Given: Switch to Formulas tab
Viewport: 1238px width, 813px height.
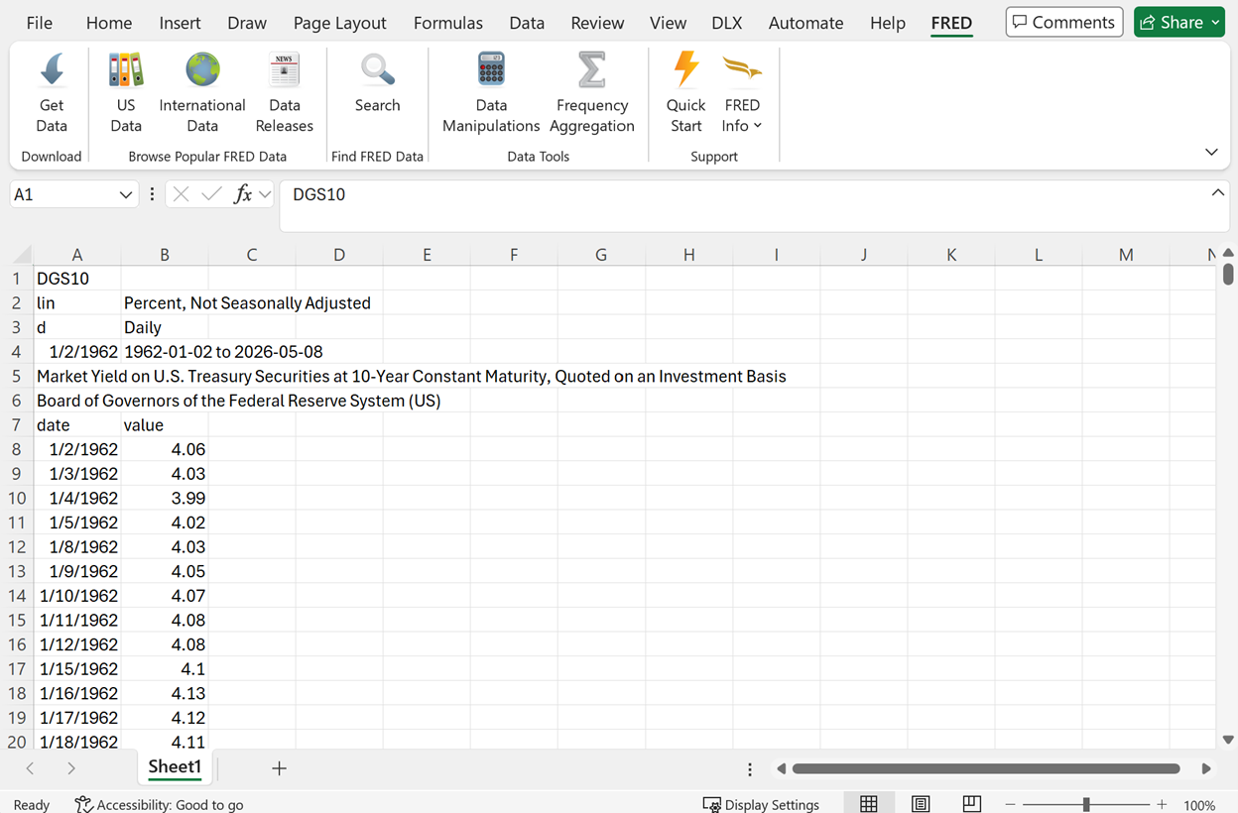Looking at the screenshot, I should [x=448, y=23].
